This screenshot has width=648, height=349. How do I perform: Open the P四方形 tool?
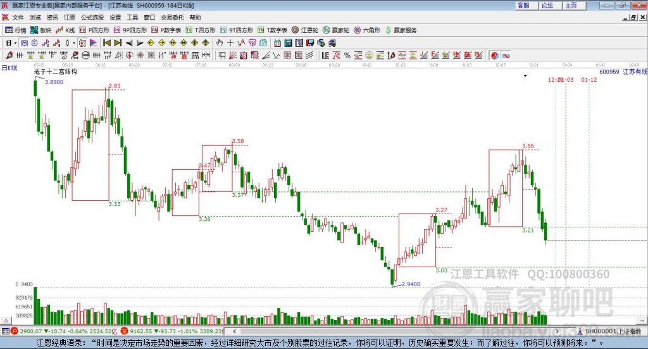point(94,30)
